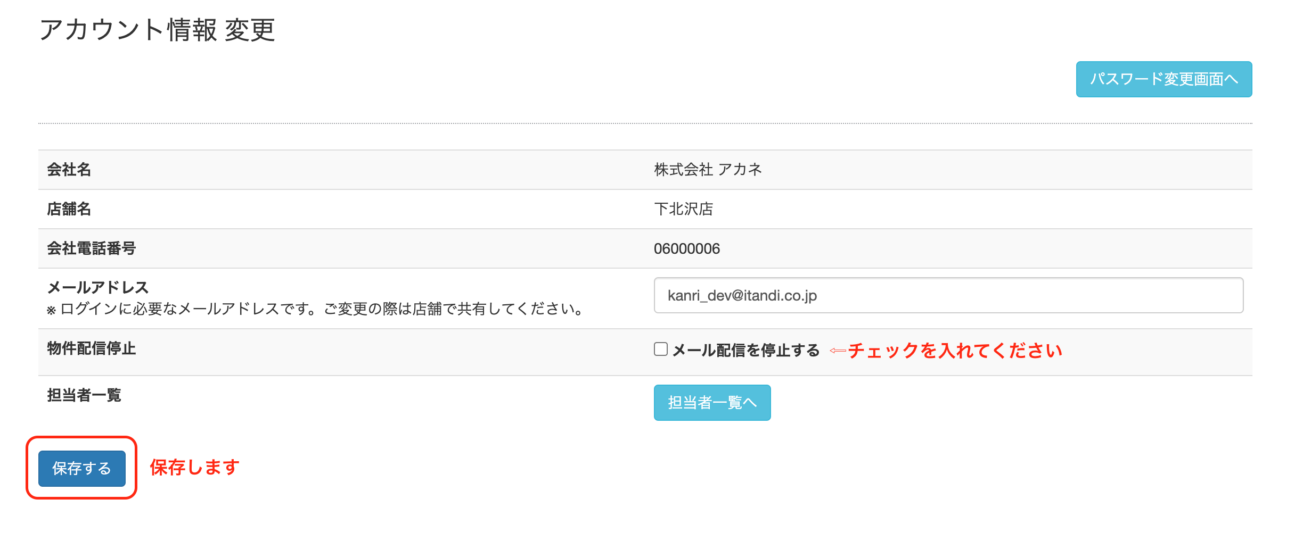The image size is (1311, 549).
Task: Click the ※ login email note text
Action: pyautogui.click(x=316, y=309)
